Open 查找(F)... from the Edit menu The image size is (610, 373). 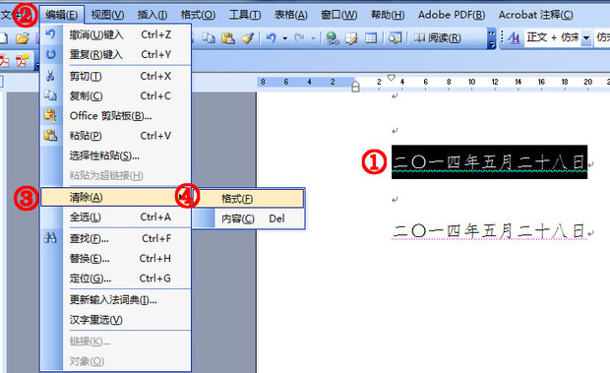[116, 238]
